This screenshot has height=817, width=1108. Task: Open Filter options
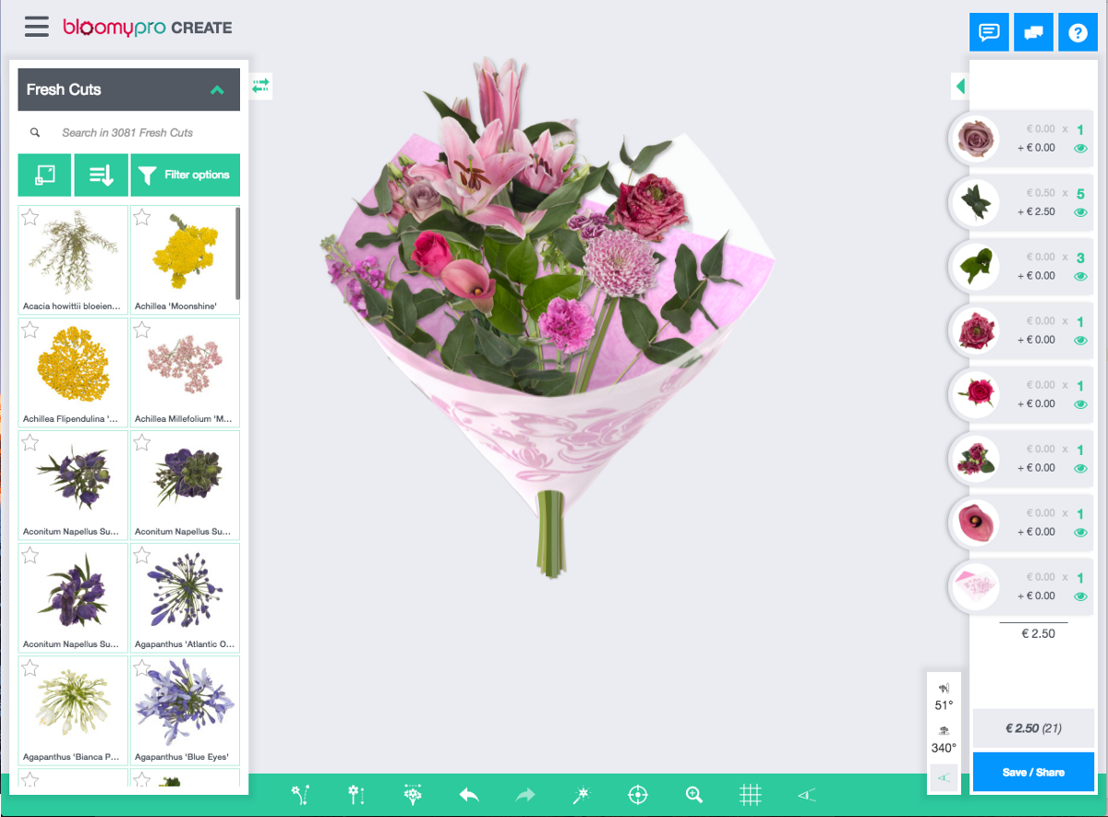tap(186, 174)
